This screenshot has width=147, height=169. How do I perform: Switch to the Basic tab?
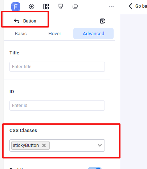21,34
